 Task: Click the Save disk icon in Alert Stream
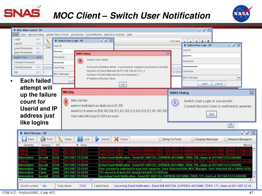coord(24,139)
